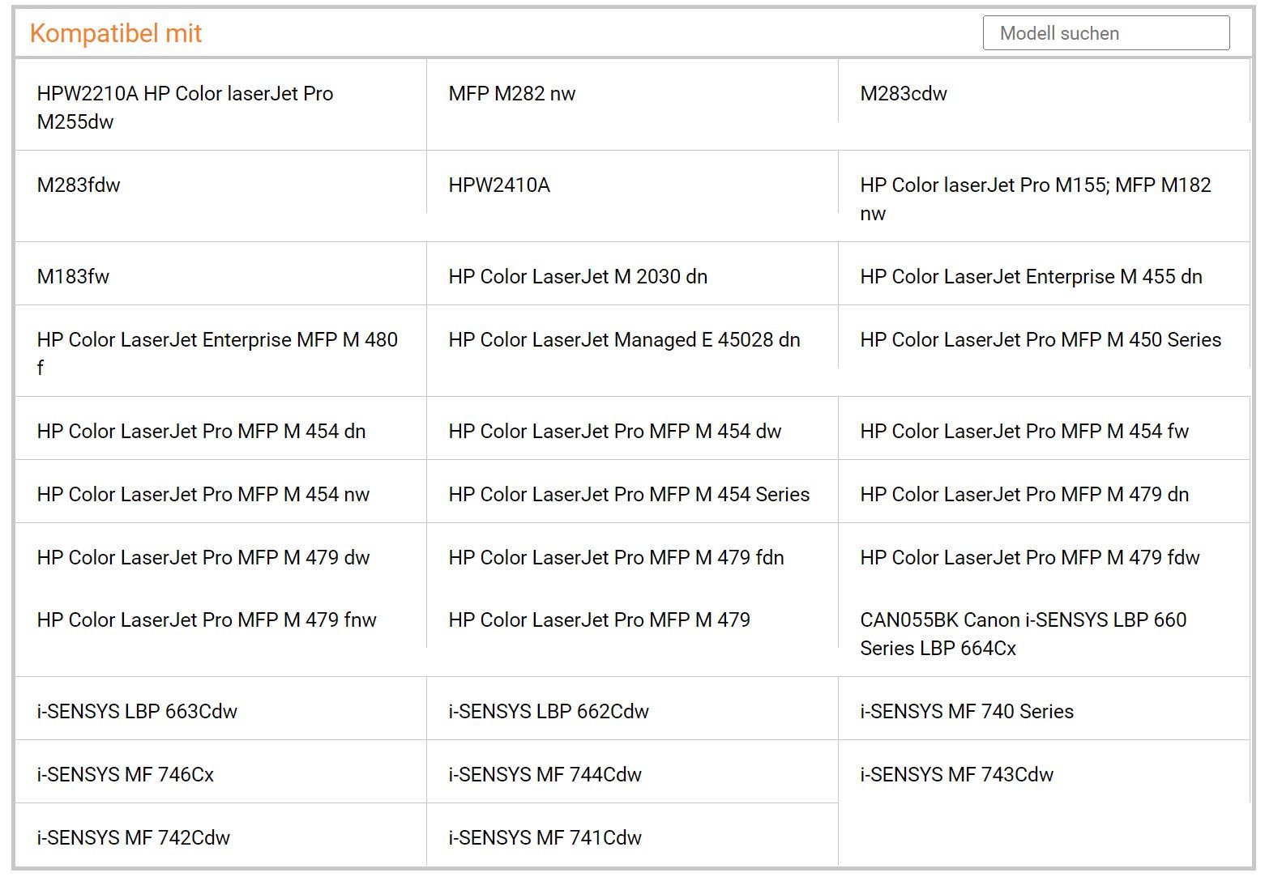Select 'HP Color LaserJet Pro MFP M 454 dw'
Viewport: 1265px width, 877px height.
coord(614,432)
